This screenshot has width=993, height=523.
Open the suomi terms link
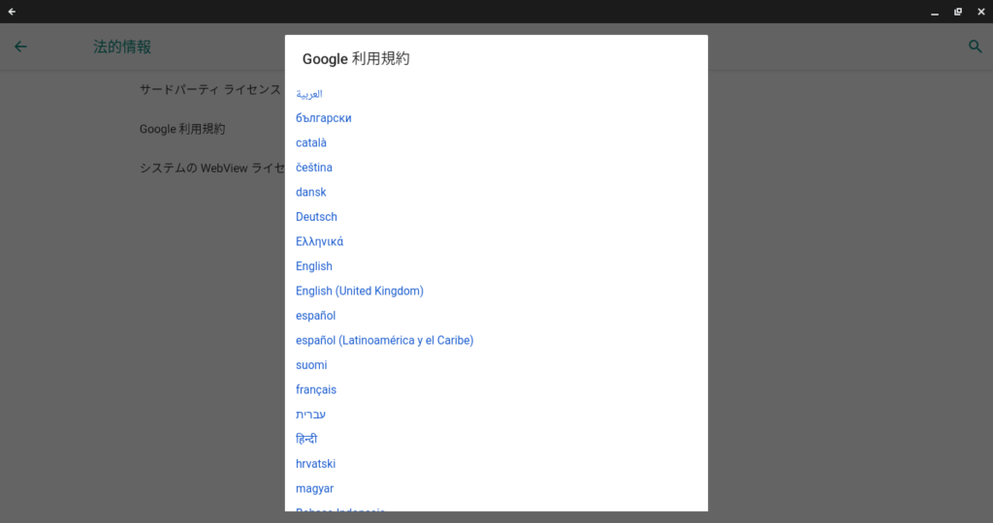(311, 365)
